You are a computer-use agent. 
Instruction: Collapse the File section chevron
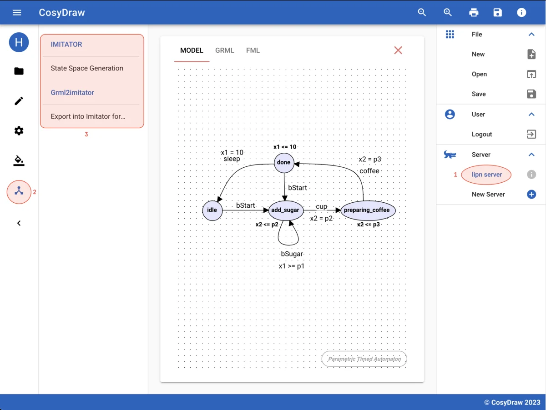point(531,35)
